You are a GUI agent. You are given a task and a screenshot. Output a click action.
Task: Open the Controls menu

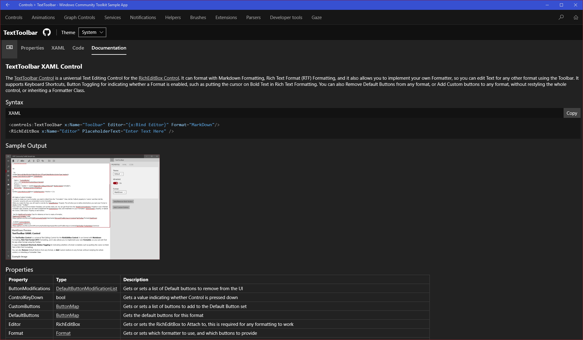coord(14,18)
